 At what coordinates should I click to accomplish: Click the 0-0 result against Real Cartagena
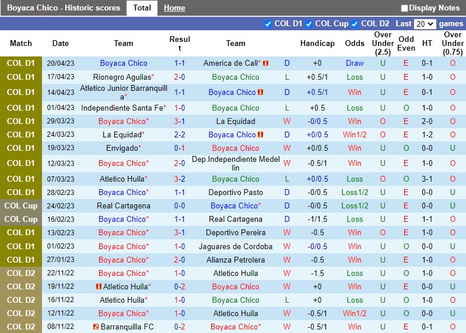pos(180,206)
